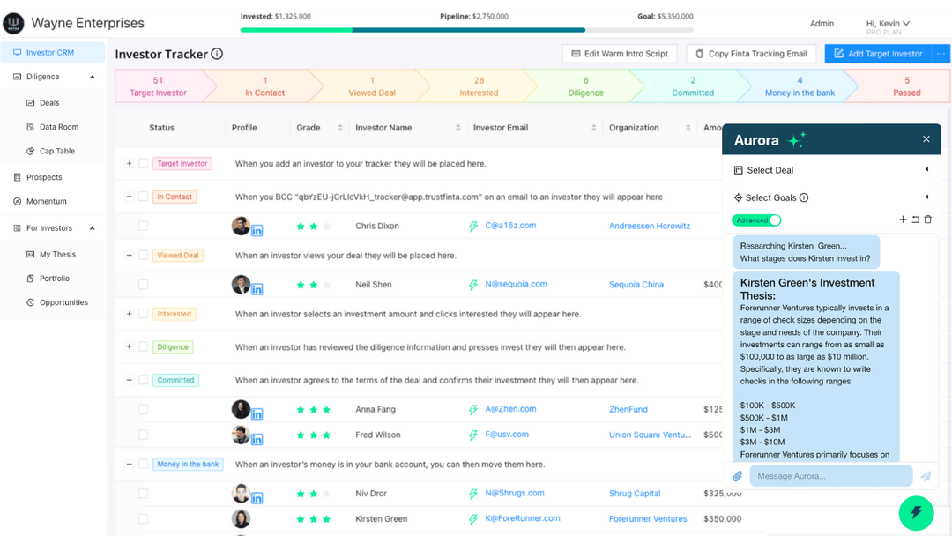Image resolution: width=952 pixels, height=536 pixels.
Task: Select Anna Fang's row checkbox
Action: tap(144, 409)
